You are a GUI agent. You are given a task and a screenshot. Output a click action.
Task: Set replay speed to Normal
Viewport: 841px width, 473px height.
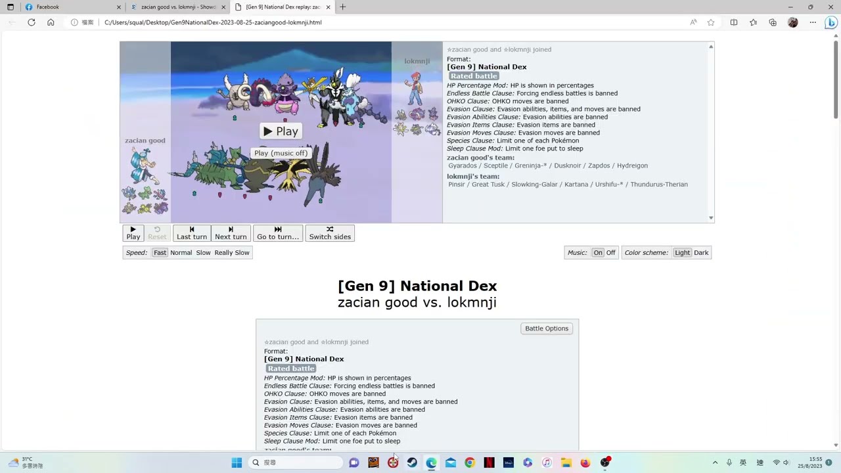181,252
